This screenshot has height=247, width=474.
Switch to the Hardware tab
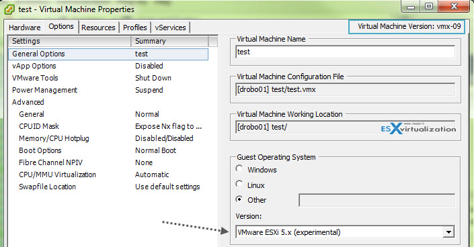point(24,28)
